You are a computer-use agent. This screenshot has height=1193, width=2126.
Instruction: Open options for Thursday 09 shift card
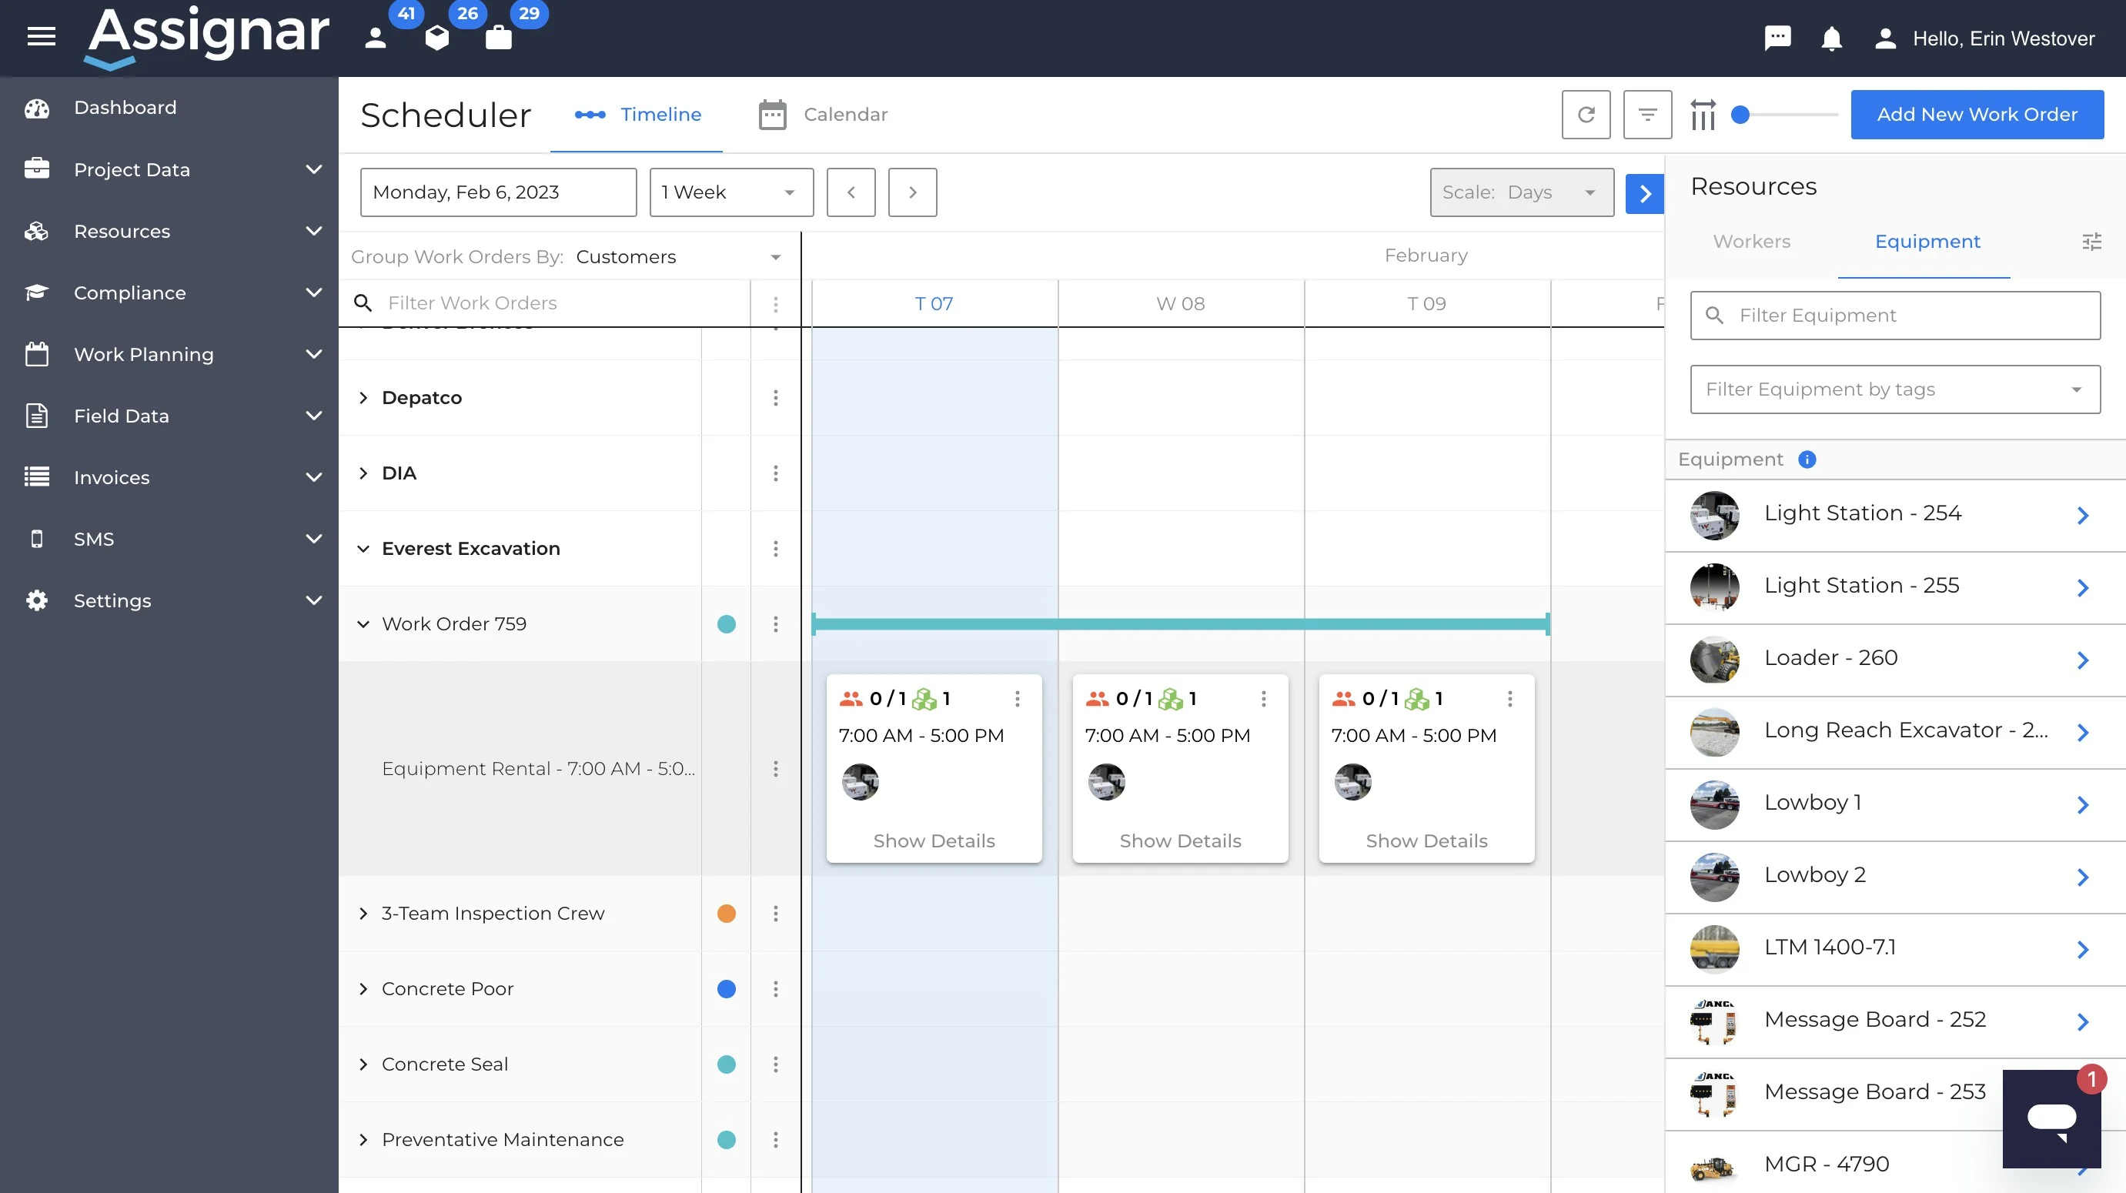click(1509, 699)
